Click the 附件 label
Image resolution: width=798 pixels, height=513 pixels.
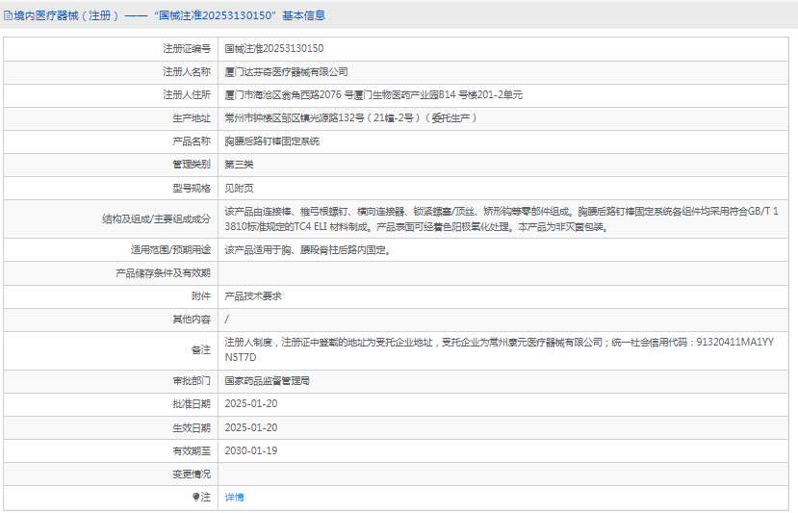[x=201, y=296]
